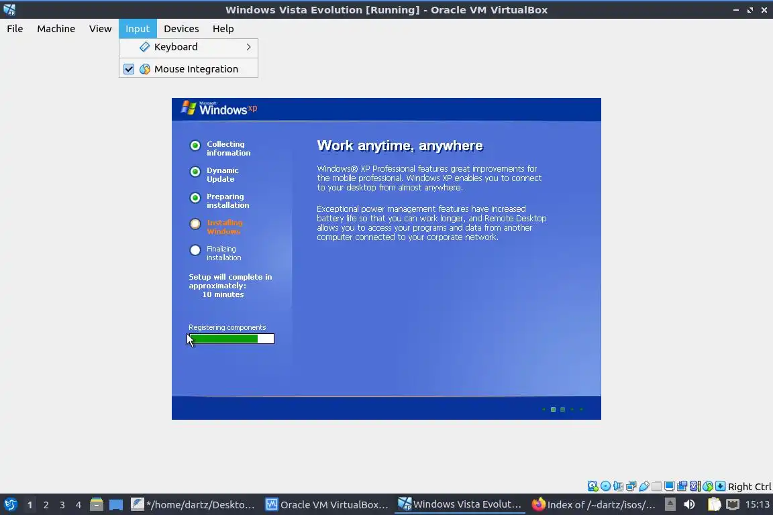The width and height of the screenshot is (773, 515).
Task: Open the display status icon
Action: 670,486
